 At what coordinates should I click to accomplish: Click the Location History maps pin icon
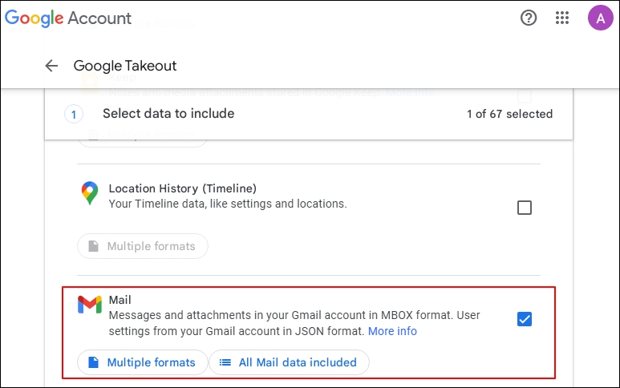pos(90,193)
